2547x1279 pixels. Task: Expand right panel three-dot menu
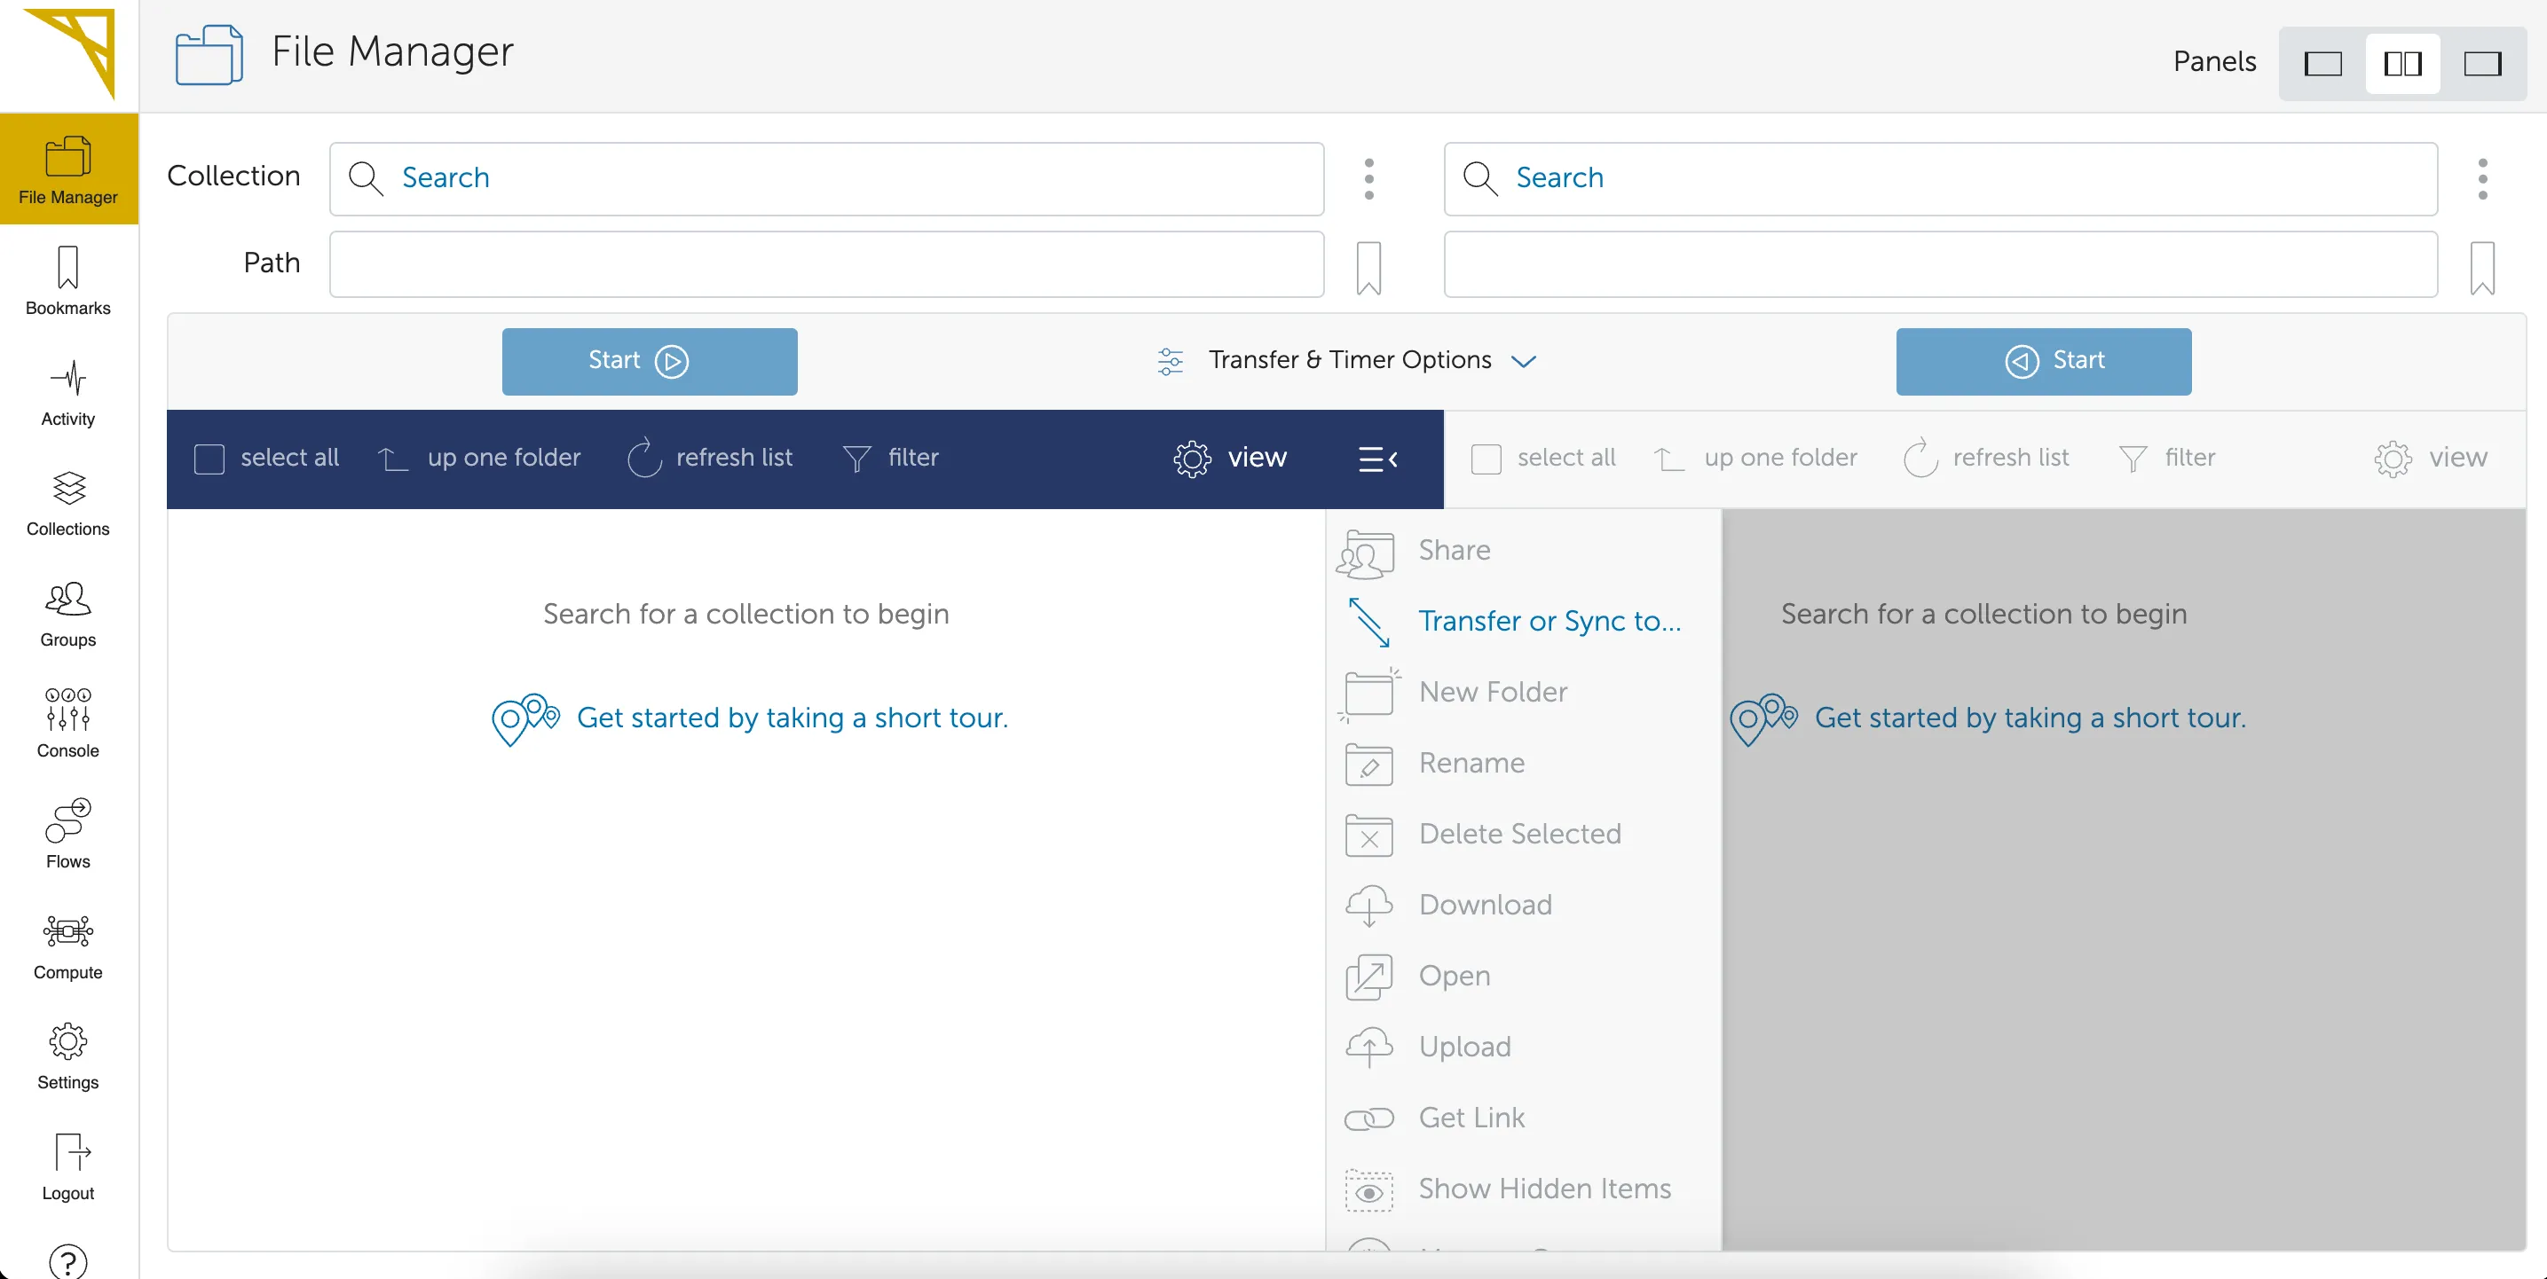2481,177
